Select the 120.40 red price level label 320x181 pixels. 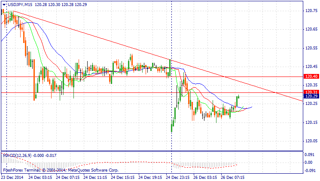point(311,77)
